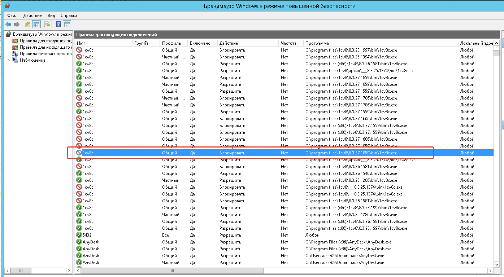Toggle the console tree pane toolbar button
The width and height of the screenshot is (504, 277).
(x=36, y=25)
